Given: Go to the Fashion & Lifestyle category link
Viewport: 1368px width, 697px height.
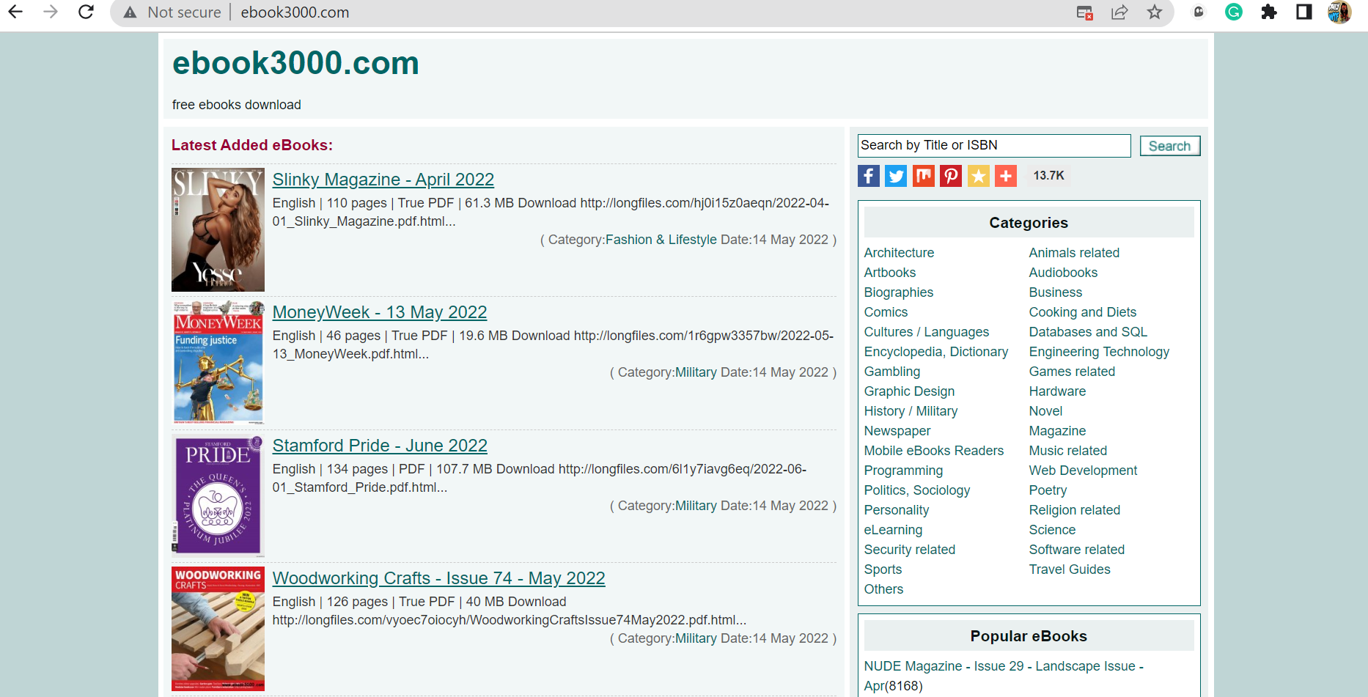Looking at the screenshot, I should pyautogui.click(x=661, y=240).
